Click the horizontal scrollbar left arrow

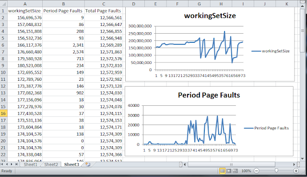(185, 164)
